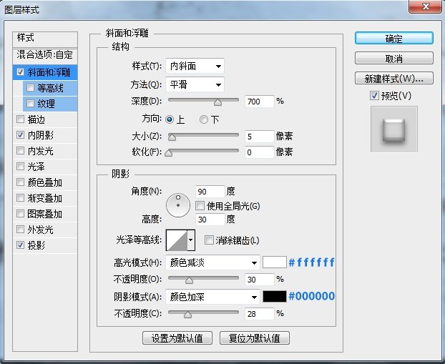Enable 使用全局光(G) checkbox
The image size is (445, 364).
pyautogui.click(x=200, y=206)
